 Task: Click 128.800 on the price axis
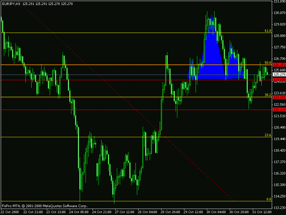(x=280, y=36)
